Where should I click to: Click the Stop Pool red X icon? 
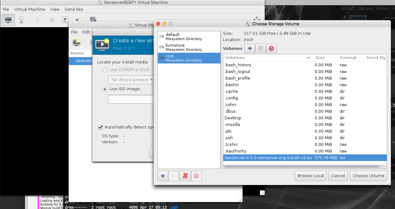(x=185, y=176)
